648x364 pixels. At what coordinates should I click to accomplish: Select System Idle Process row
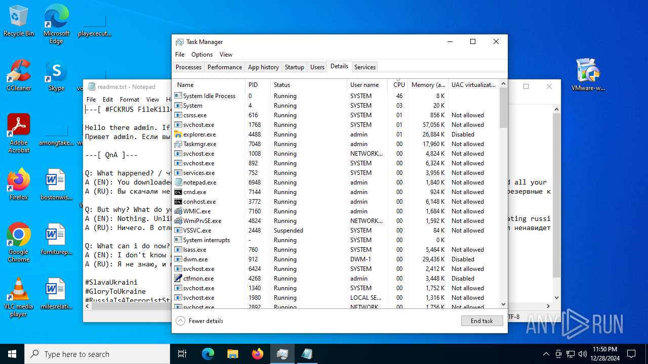click(337, 96)
